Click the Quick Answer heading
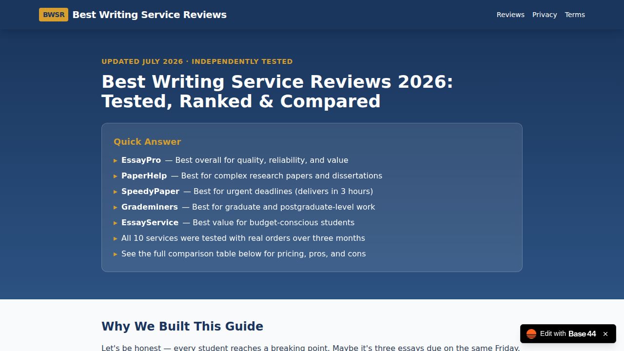The image size is (624, 351). tap(147, 142)
